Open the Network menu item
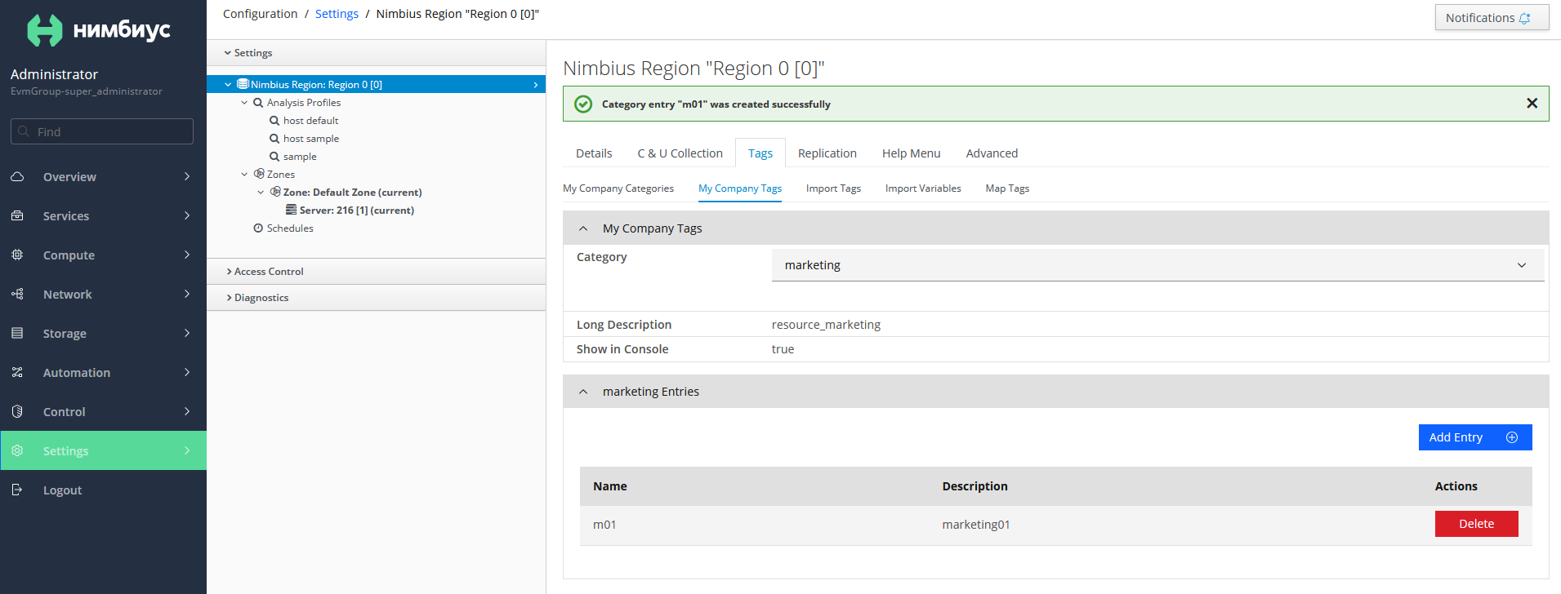Screen dimensions: 1561x594 [103, 294]
